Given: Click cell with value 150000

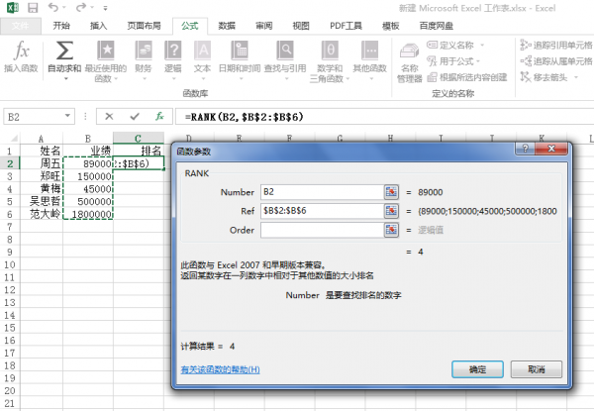Looking at the screenshot, I should click(x=88, y=176).
